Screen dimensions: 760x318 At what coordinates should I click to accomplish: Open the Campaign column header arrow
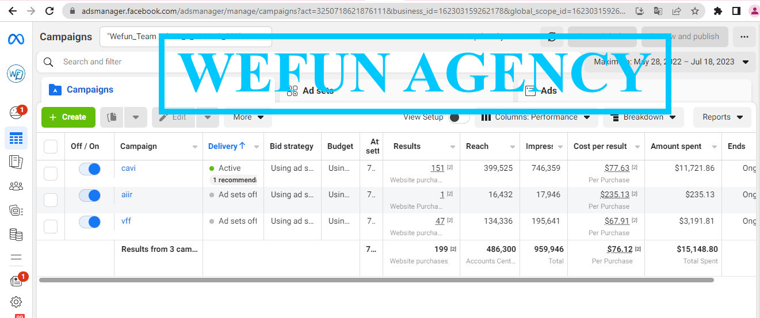coord(195,147)
